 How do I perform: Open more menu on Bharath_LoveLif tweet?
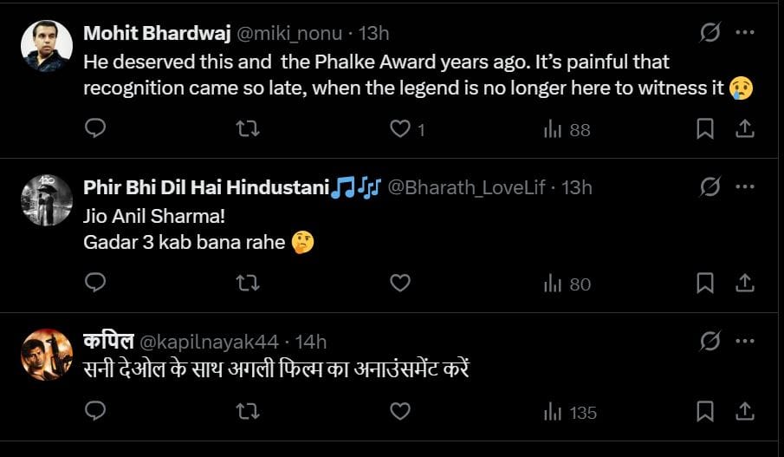(x=743, y=186)
